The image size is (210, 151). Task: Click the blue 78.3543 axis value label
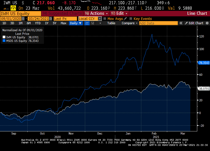click(x=204, y=63)
